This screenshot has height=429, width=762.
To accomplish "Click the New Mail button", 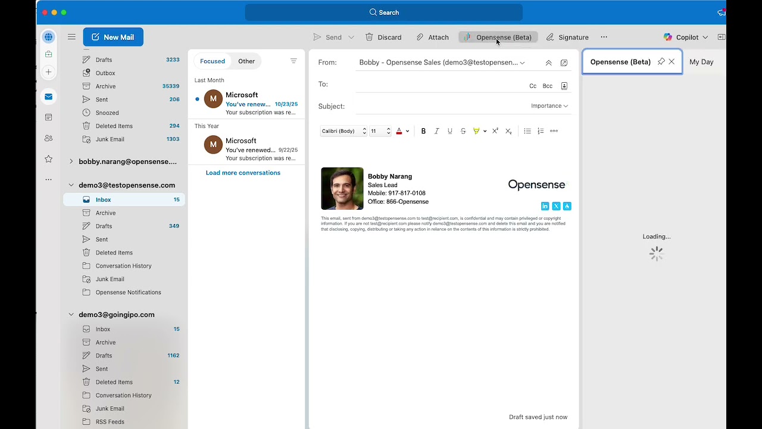I will [113, 37].
